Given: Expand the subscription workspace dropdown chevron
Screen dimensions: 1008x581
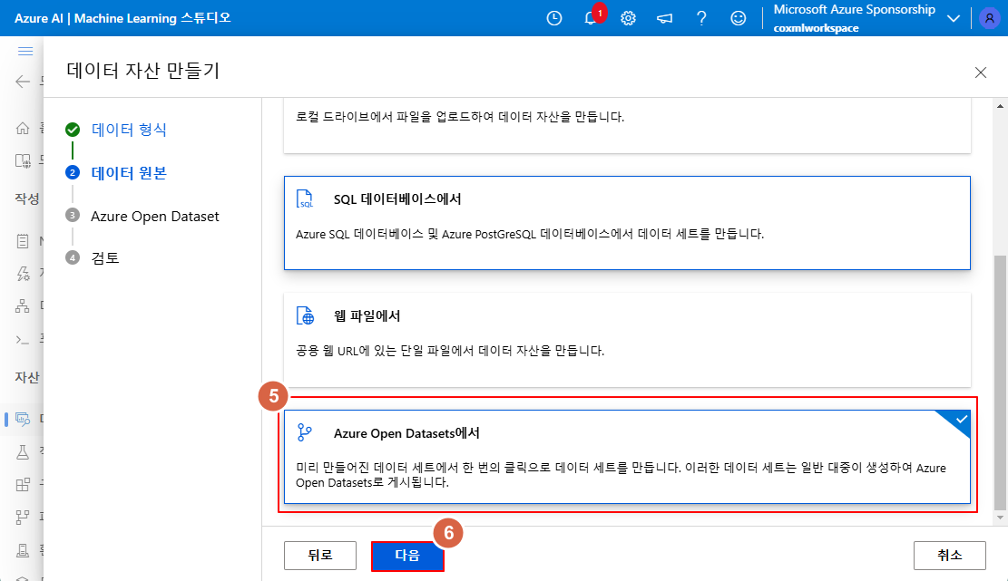Looking at the screenshot, I should pos(954,19).
